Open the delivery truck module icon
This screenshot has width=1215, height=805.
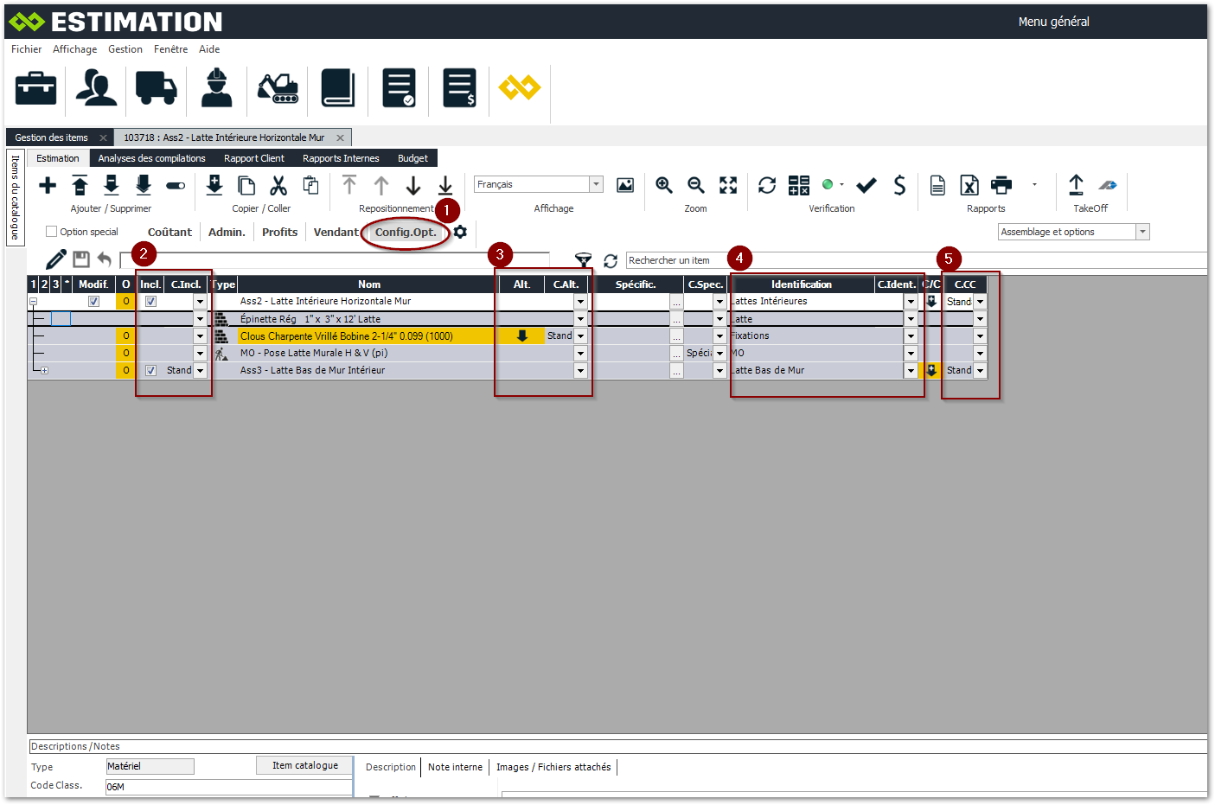(156, 88)
